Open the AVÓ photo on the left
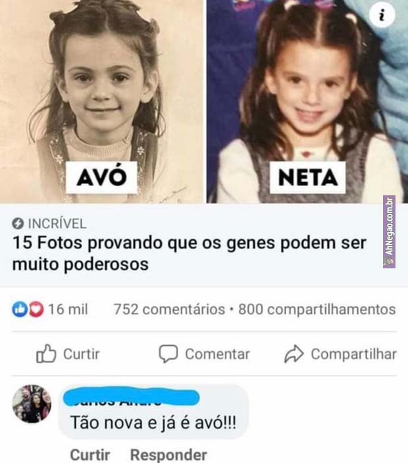Screen dimensions: 408x463 click(x=101, y=101)
